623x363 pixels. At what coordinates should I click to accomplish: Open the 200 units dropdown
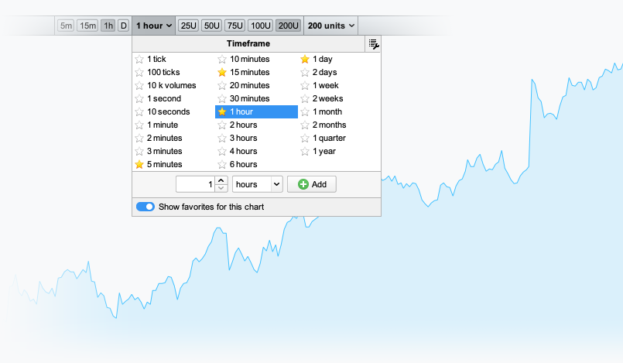tap(331, 26)
